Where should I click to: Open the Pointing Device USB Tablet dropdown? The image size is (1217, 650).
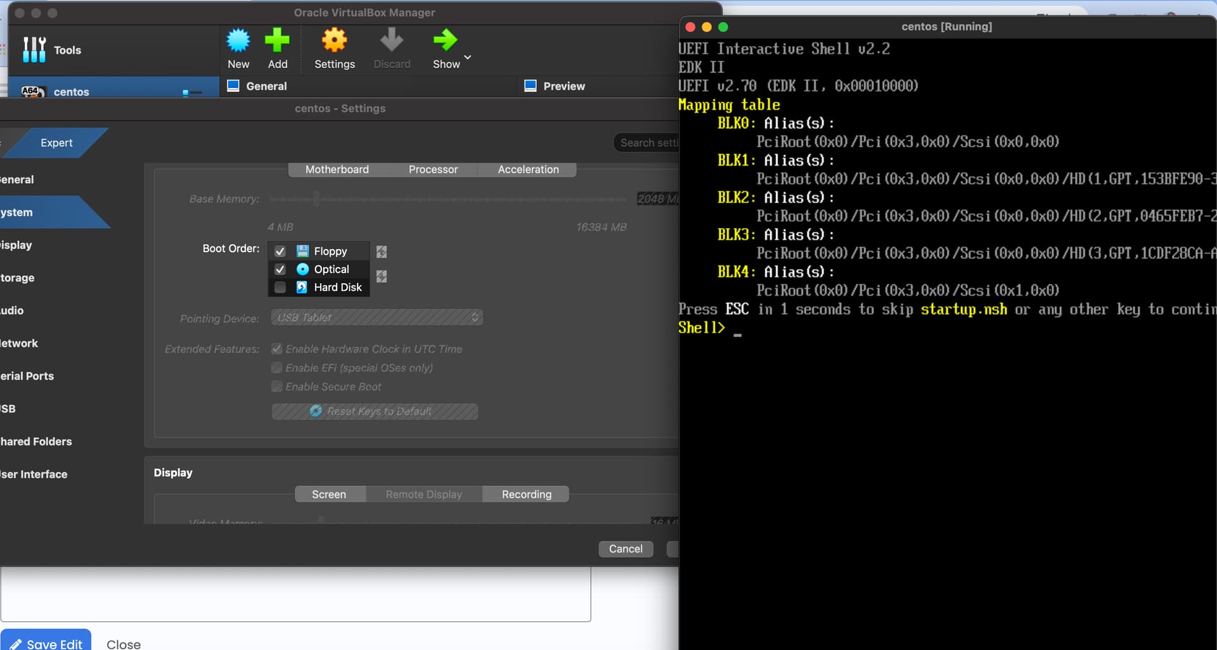(x=377, y=317)
